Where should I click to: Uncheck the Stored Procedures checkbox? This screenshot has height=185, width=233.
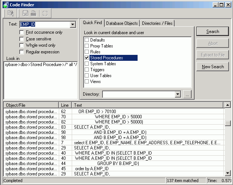(87, 58)
